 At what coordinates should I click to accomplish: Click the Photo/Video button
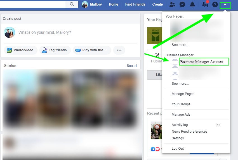20,50
